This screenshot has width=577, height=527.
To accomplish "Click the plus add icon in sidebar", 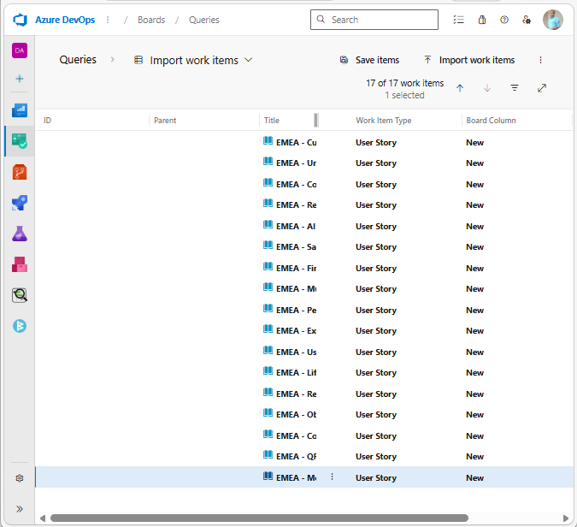I will (20, 79).
